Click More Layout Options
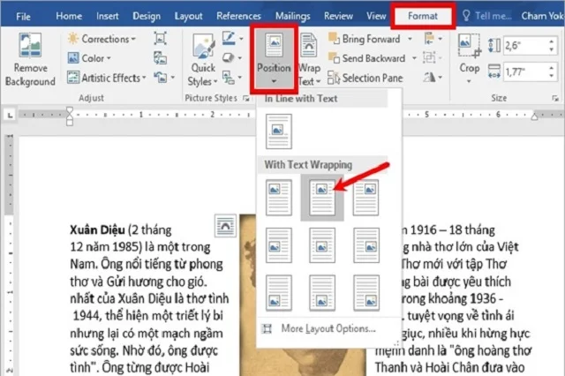This screenshot has height=376, width=565. (328, 329)
